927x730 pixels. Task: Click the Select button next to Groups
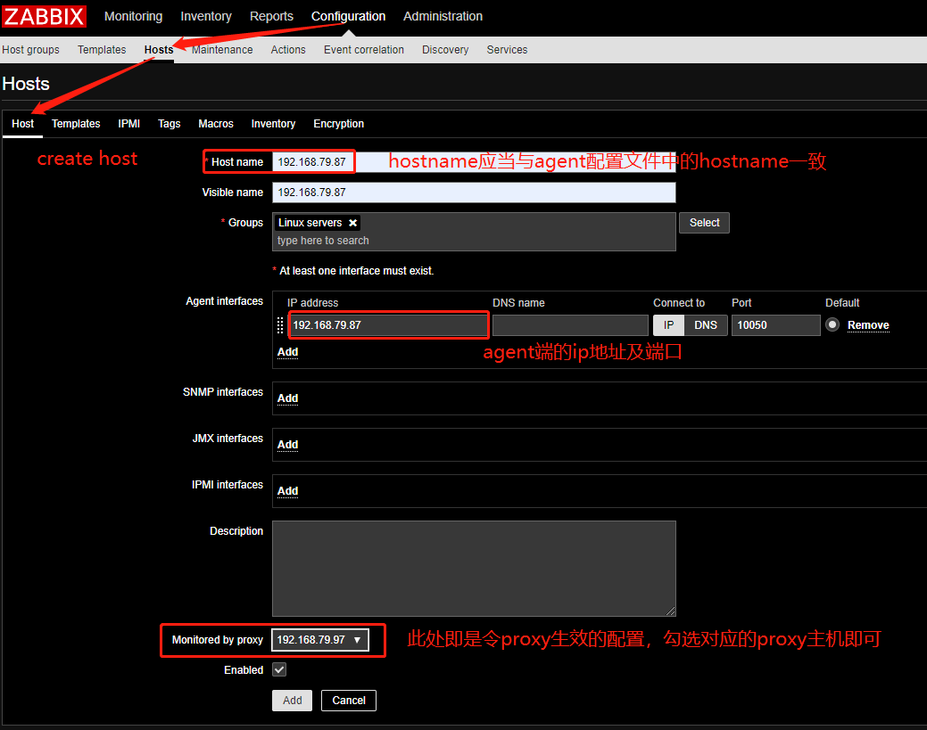click(704, 222)
